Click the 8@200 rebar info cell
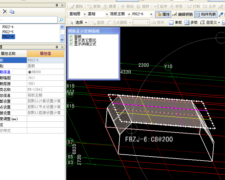 point(46,72)
